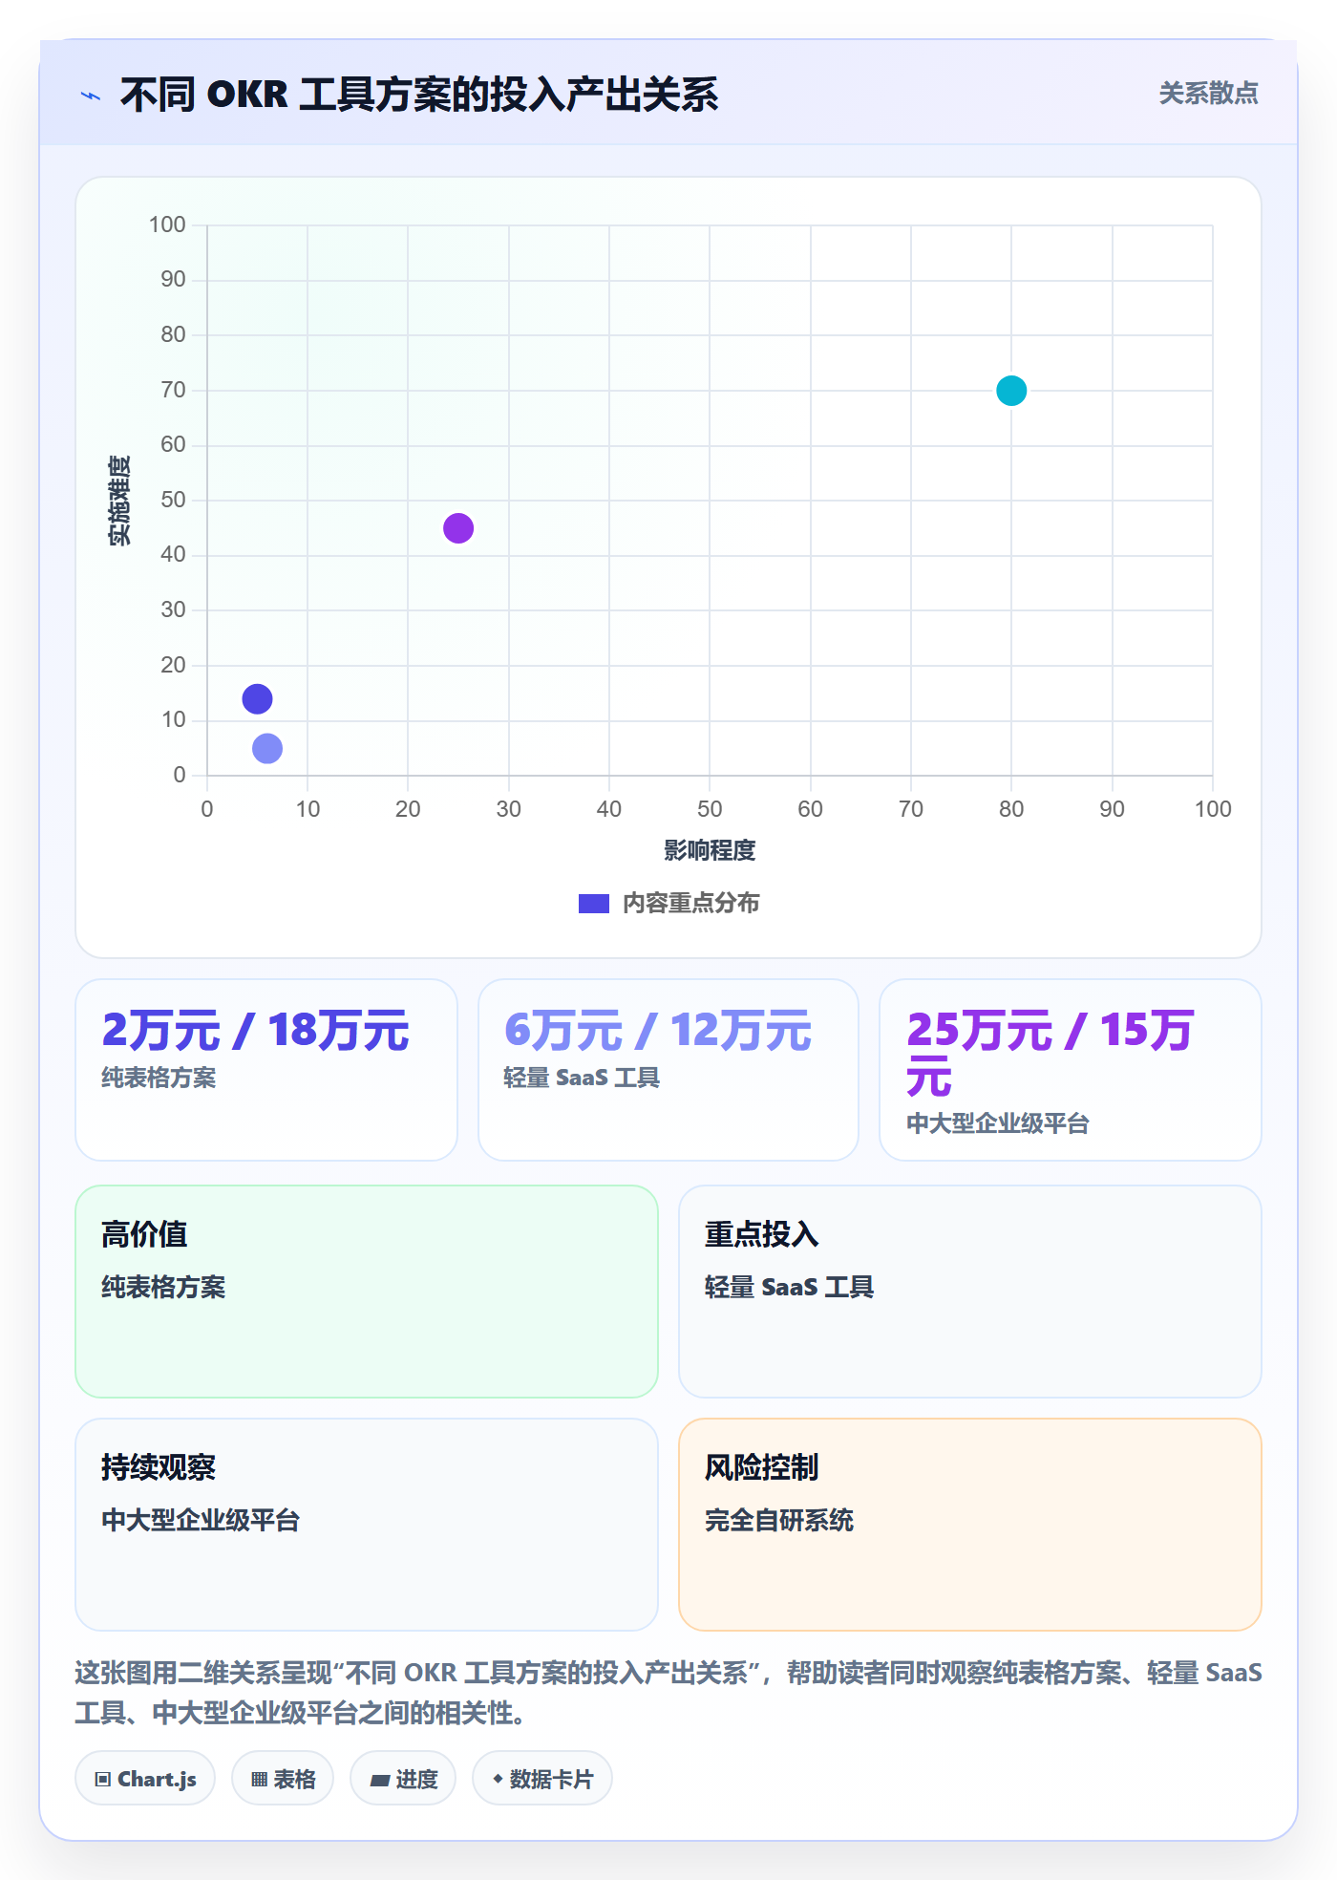The image size is (1337, 1880).
Task: Click the description paragraph starting with 这张图用二维关系
Action: coord(668,1693)
